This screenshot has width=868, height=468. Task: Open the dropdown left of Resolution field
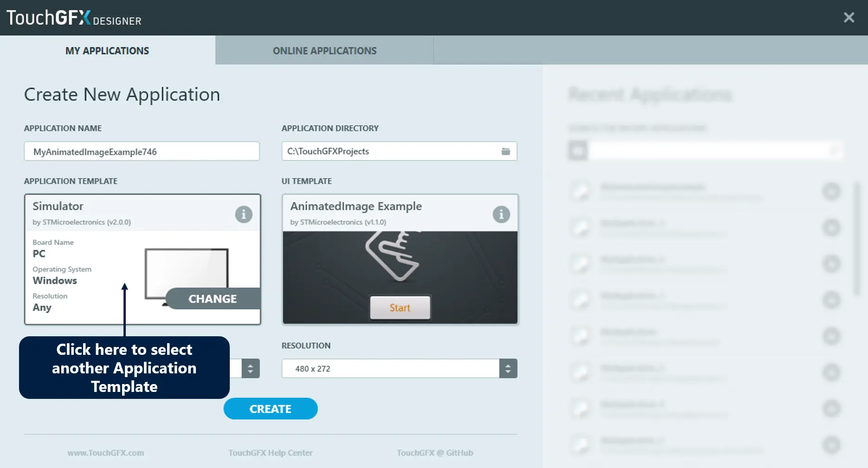[x=251, y=369]
